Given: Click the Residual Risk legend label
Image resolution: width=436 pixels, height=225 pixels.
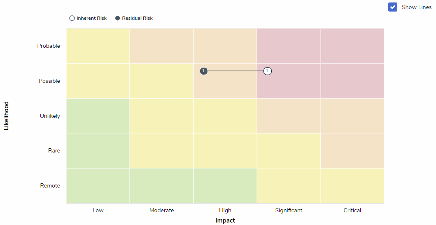Looking at the screenshot, I should (137, 18).
